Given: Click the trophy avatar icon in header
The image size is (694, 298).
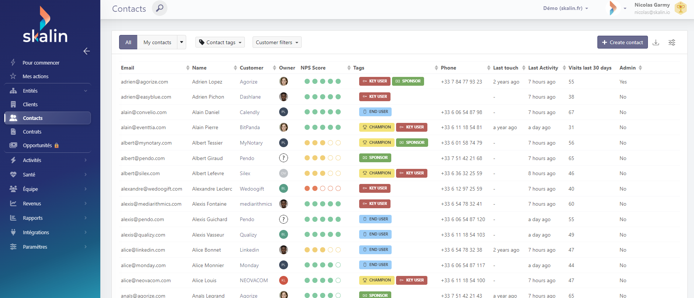Looking at the screenshot, I should click(x=680, y=8).
